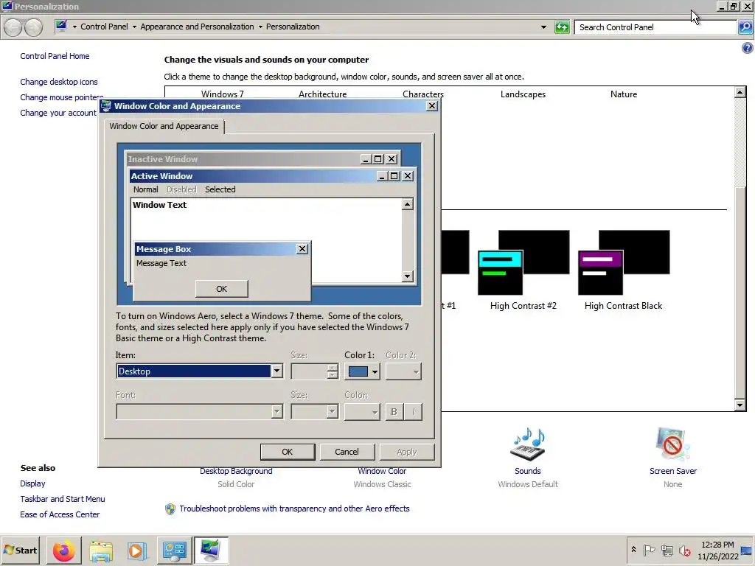
Task: Click the Apply button
Action: (x=407, y=452)
